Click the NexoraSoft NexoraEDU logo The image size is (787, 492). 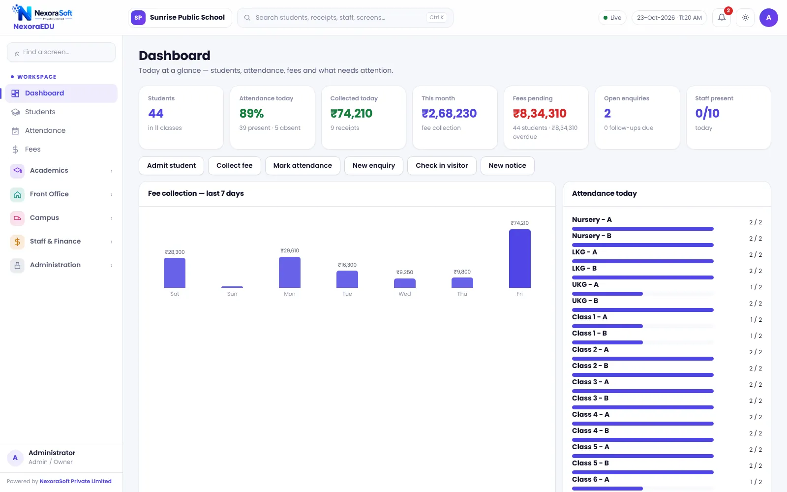[42, 17]
